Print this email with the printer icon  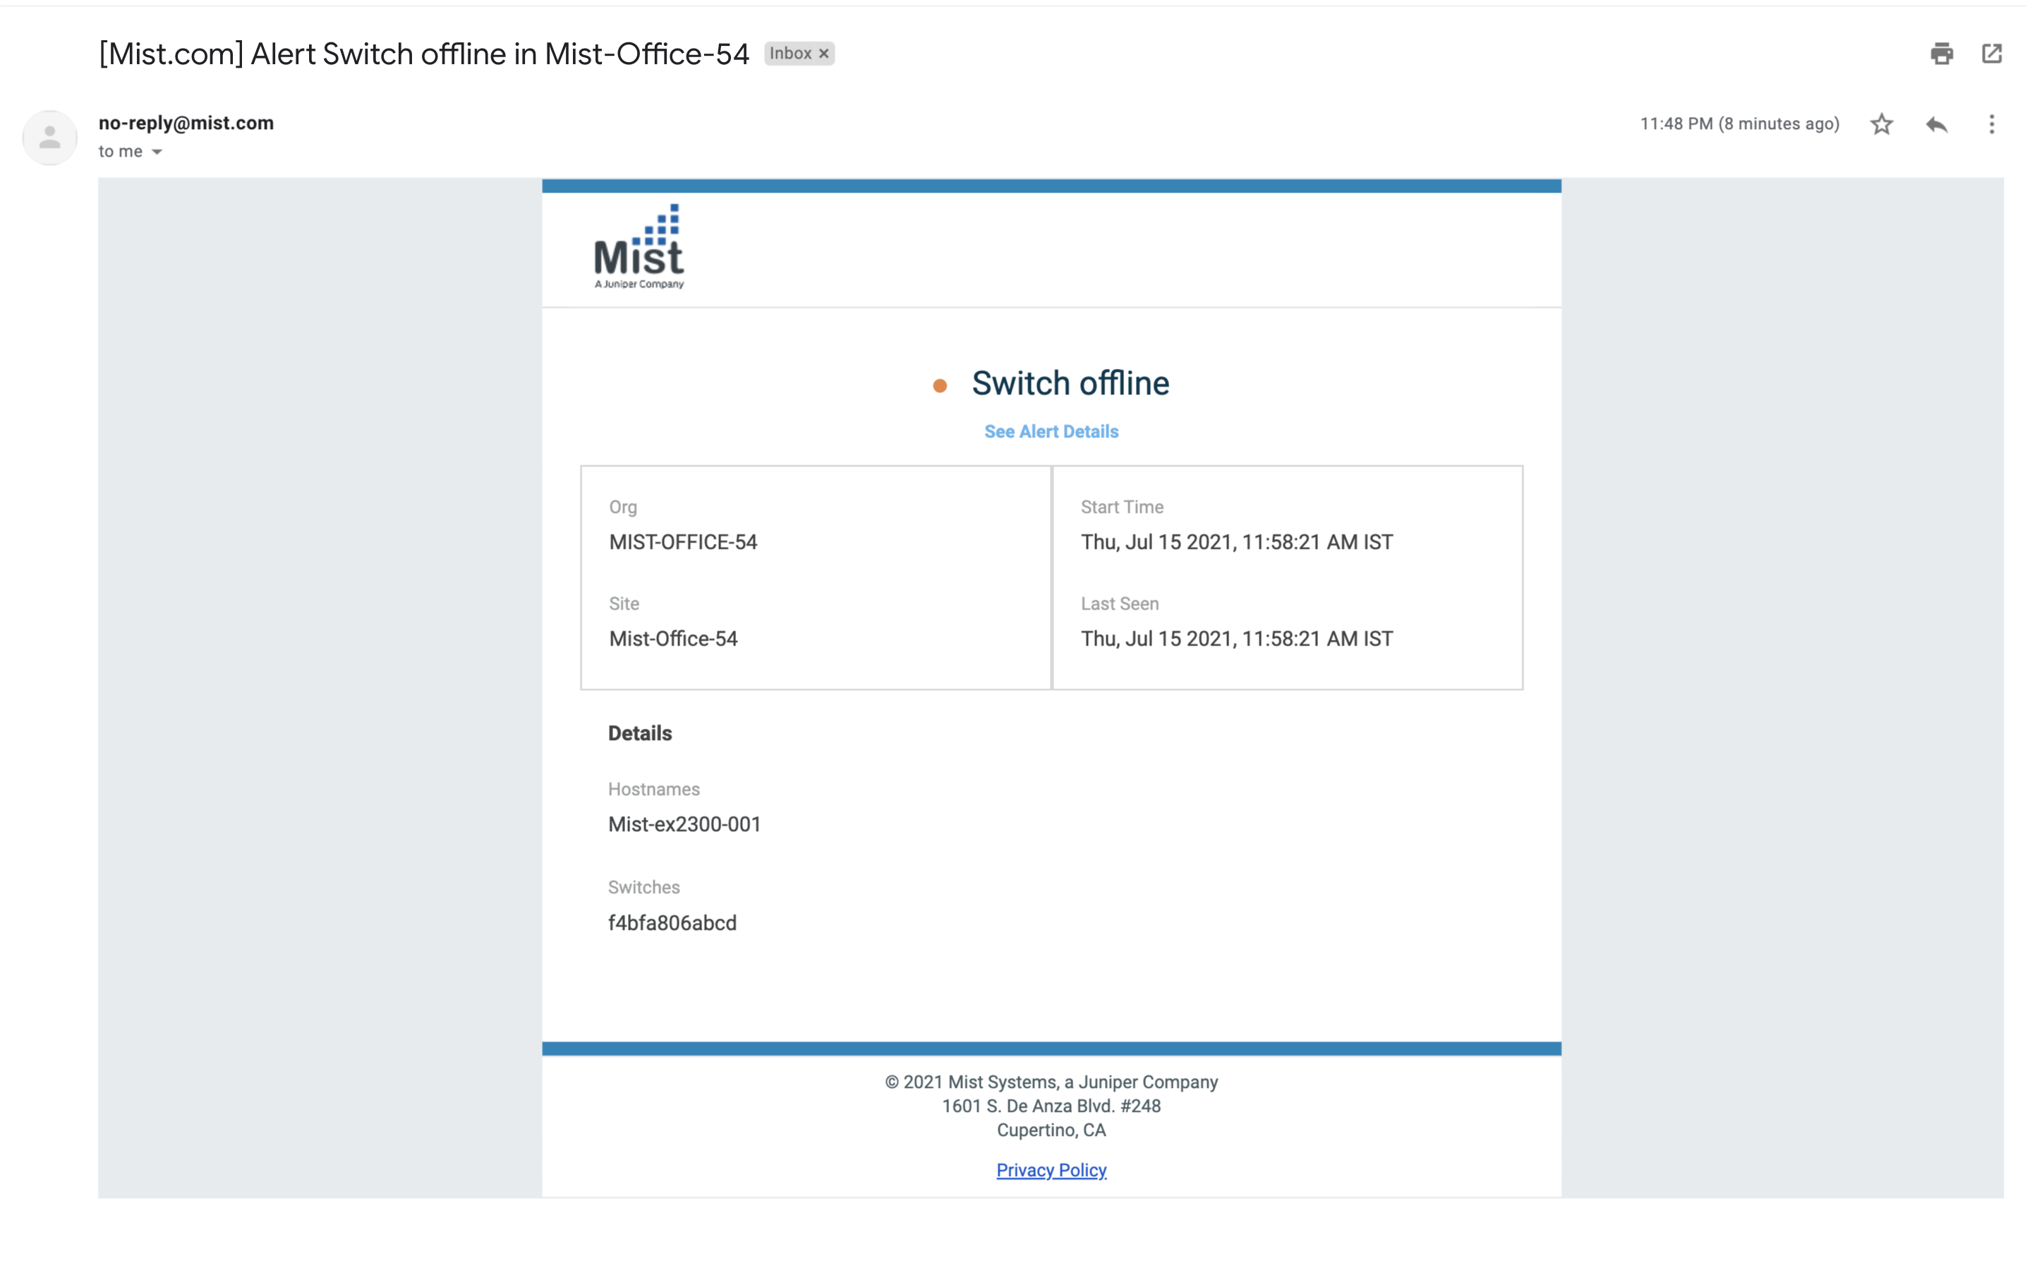pos(1941,54)
